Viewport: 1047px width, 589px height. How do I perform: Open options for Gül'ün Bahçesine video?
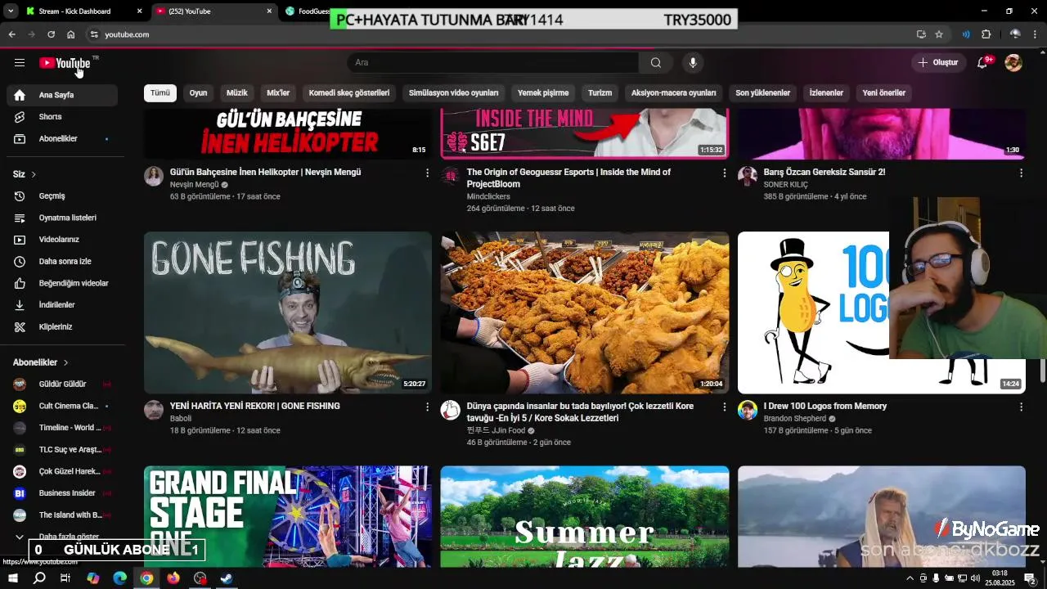click(427, 173)
